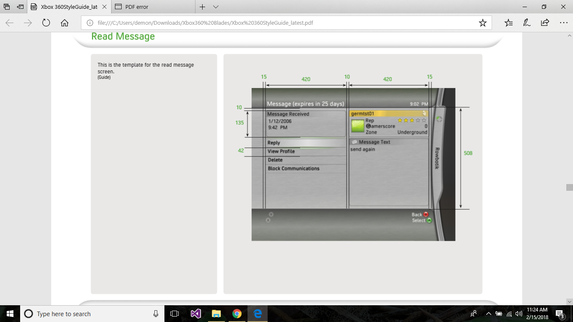Show hidden system tray icons
The width and height of the screenshot is (573, 322).
pyautogui.click(x=488, y=314)
